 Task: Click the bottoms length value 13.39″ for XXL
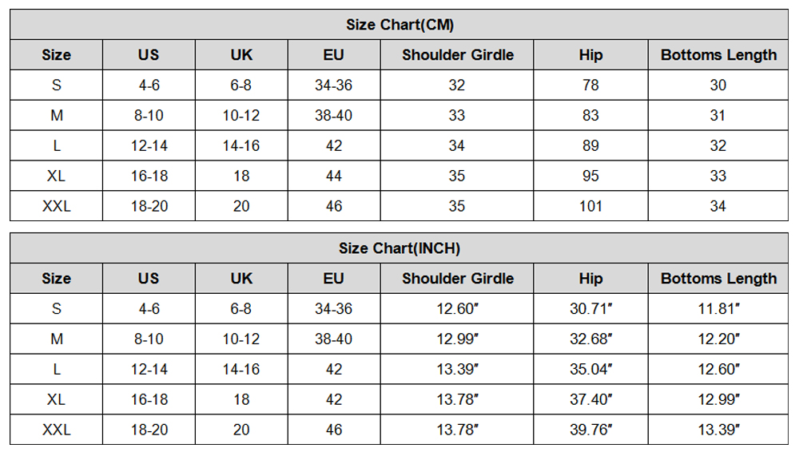[x=718, y=430]
